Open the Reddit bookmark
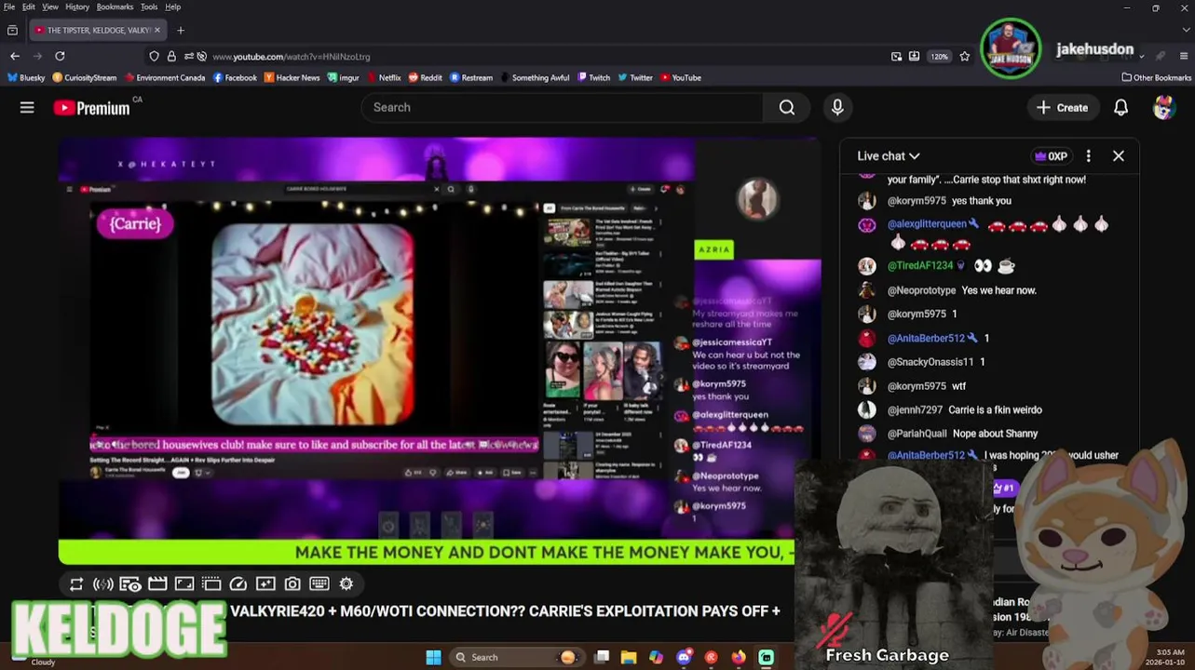Viewport: 1195px width, 670px height. point(425,78)
